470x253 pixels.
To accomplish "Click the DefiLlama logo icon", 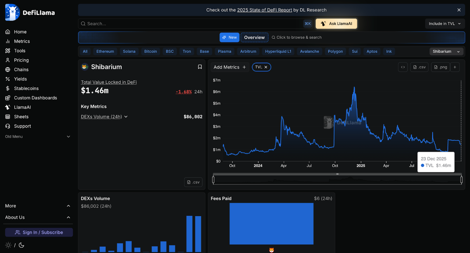I will tap(13, 13).
